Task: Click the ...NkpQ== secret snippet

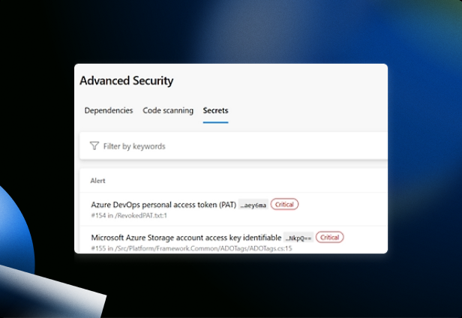Action: 298,238
